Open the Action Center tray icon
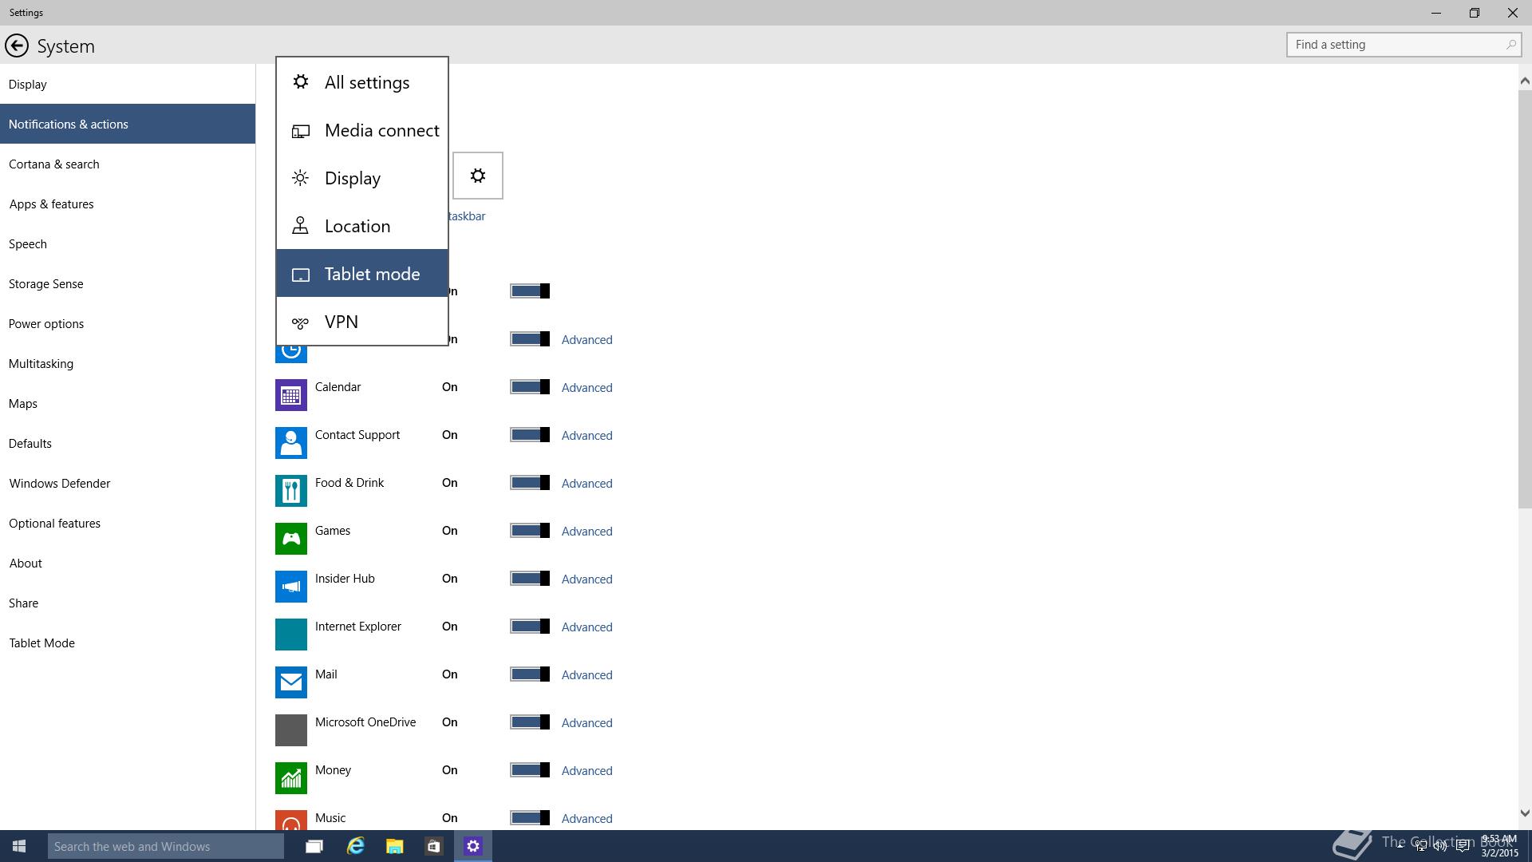The width and height of the screenshot is (1532, 862). click(x=1463, y=846)
